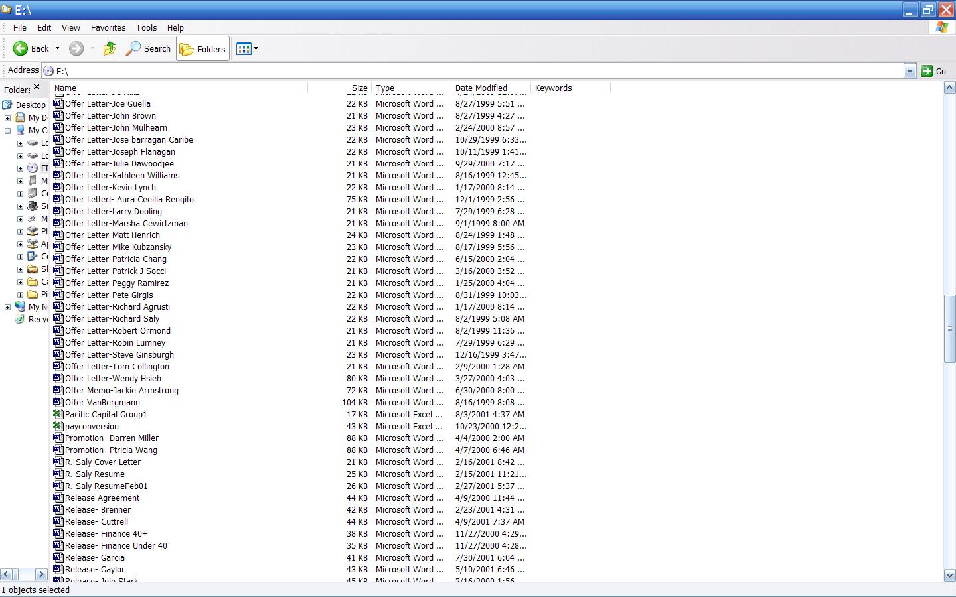Screen dimensions: 956x597
Task: Click Word icon of Offer Letter-Joe Guella
Action: coord(58,103)
